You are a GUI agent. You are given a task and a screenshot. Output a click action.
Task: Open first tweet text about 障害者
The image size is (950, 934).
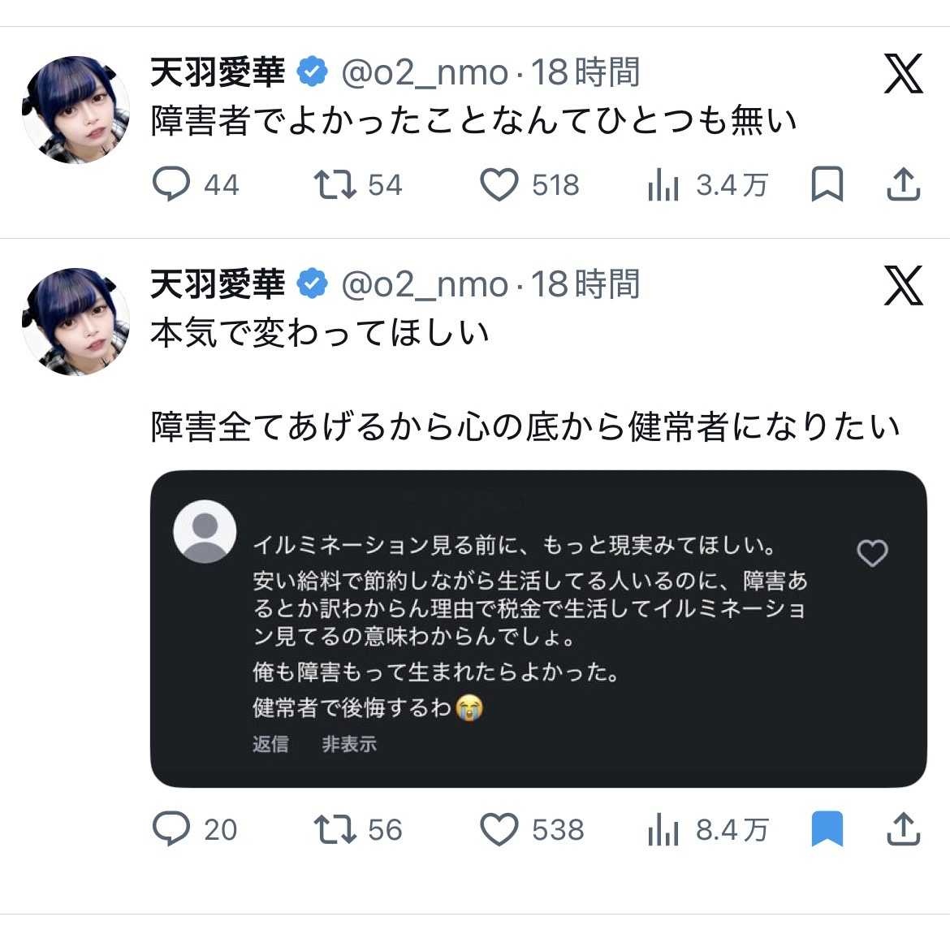pyautogui.click(x=473, y=122)
